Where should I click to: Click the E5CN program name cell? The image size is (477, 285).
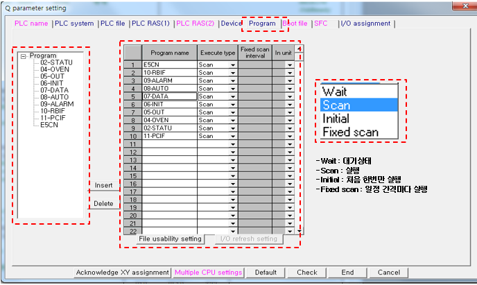pos(170,64)
